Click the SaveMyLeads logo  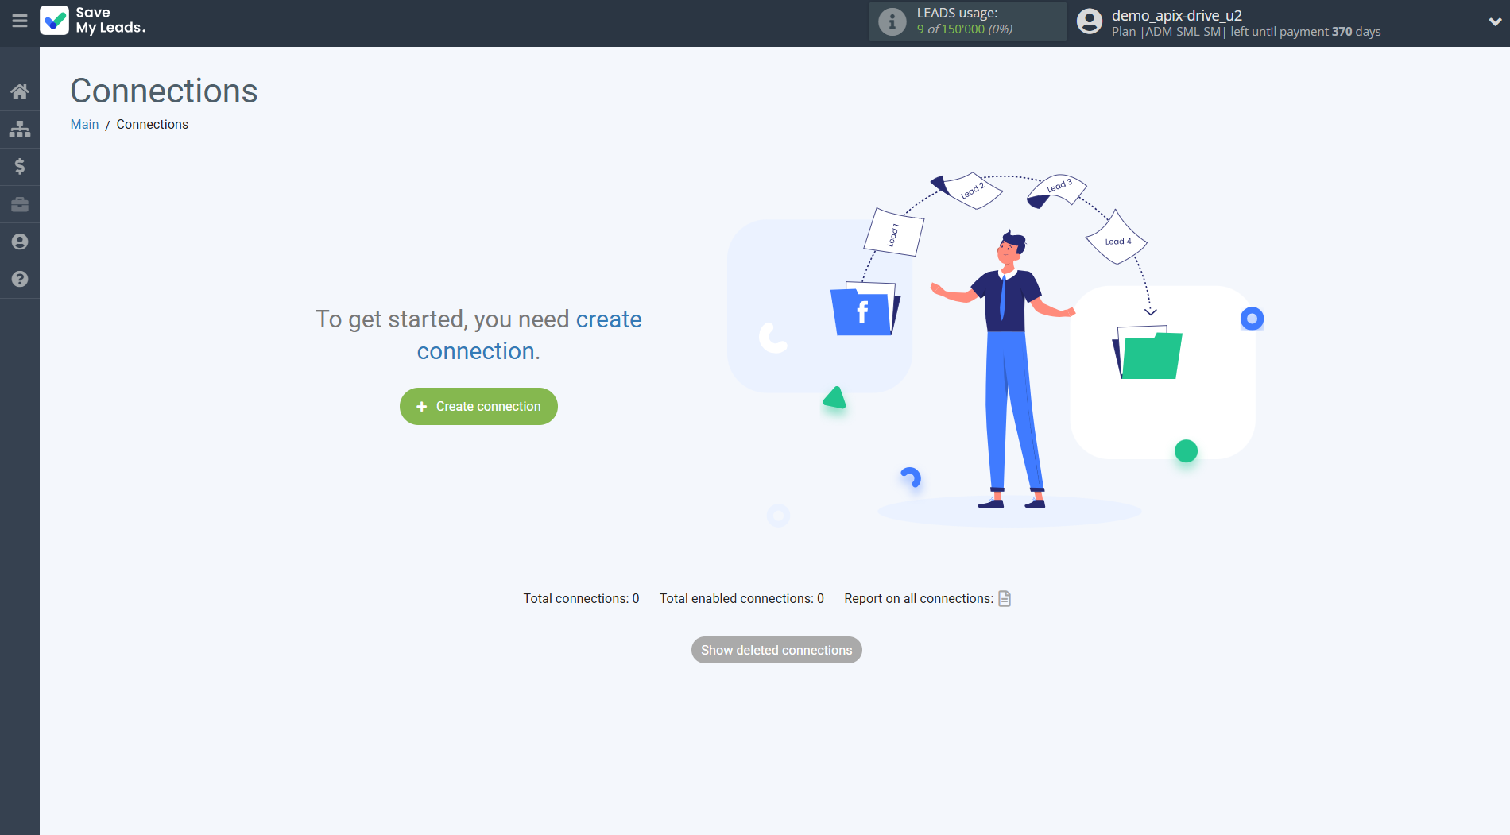click(x=92, y=21)
